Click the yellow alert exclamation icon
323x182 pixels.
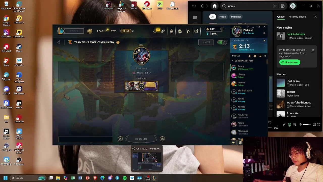coord(90,31)
